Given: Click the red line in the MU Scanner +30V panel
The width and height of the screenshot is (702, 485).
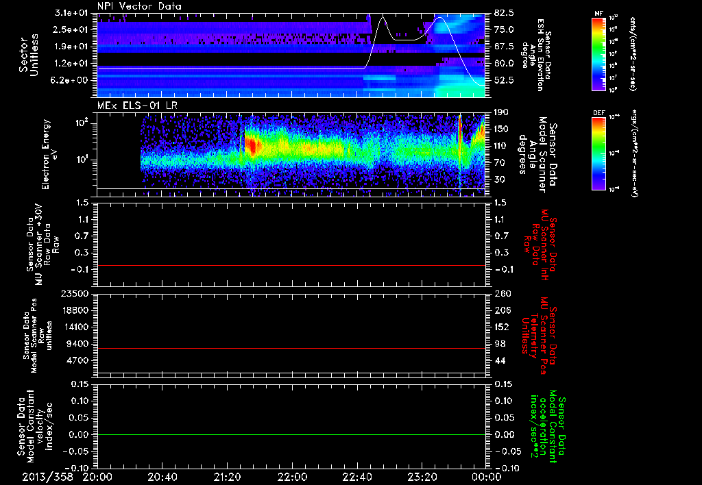Looking at the screenshot, I should 291,265.
